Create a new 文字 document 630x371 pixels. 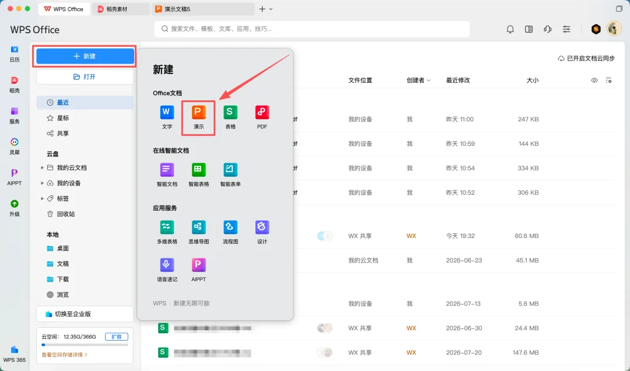tap(167, 117)
